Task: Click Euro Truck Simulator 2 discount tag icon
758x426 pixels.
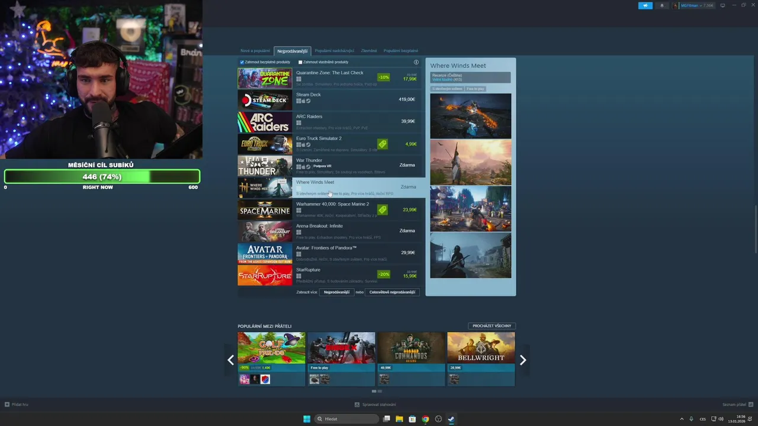Action: [383, 144]
